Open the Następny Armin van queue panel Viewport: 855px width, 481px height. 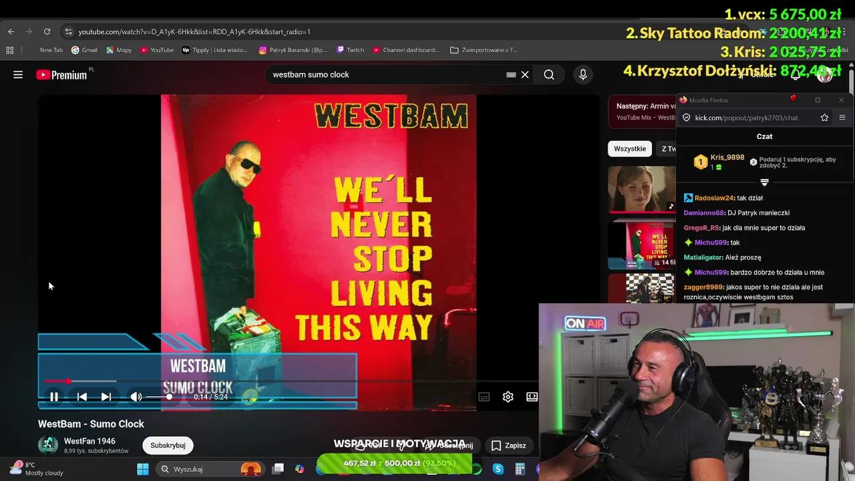pyautogui.click(x=643, y=111)
